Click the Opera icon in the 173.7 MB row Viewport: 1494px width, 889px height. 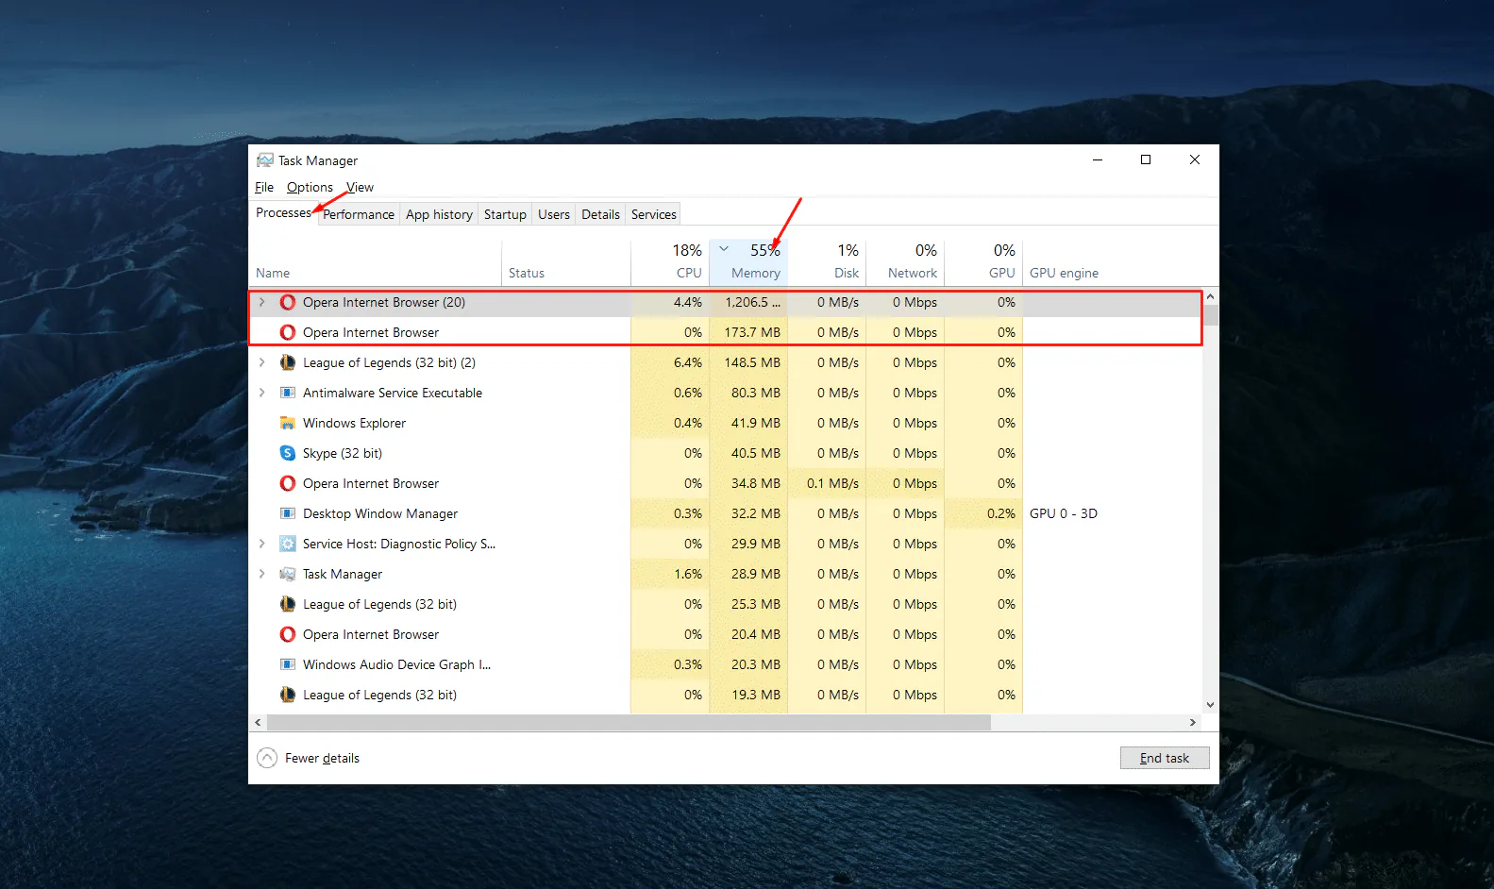tap(288, 332)
